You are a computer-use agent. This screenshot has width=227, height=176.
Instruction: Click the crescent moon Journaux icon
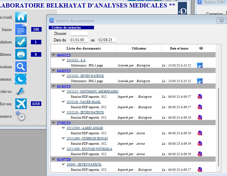[x=21, y=79]
